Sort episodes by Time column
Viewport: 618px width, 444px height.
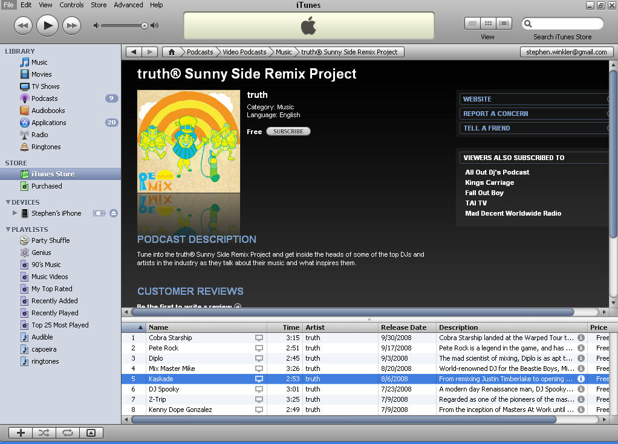tap(285, 327)
